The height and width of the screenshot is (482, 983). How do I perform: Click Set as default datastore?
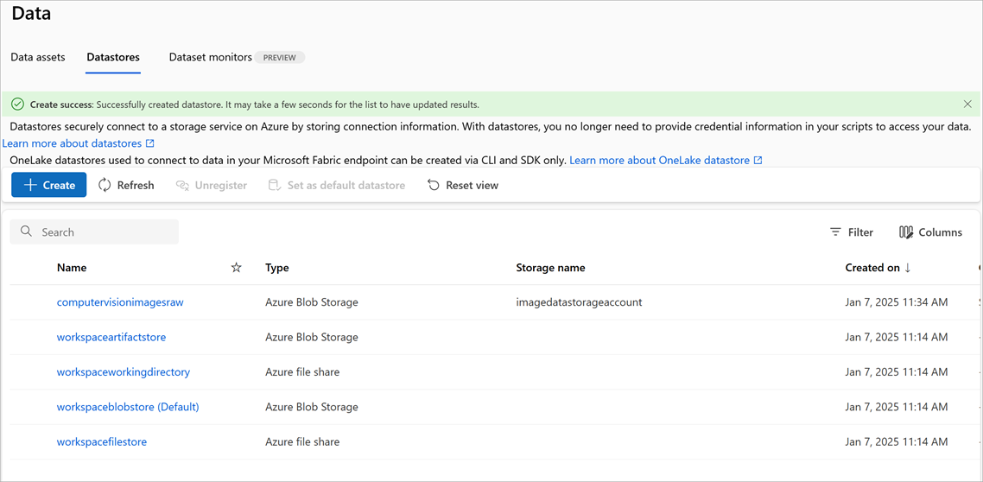pos(336,185)
